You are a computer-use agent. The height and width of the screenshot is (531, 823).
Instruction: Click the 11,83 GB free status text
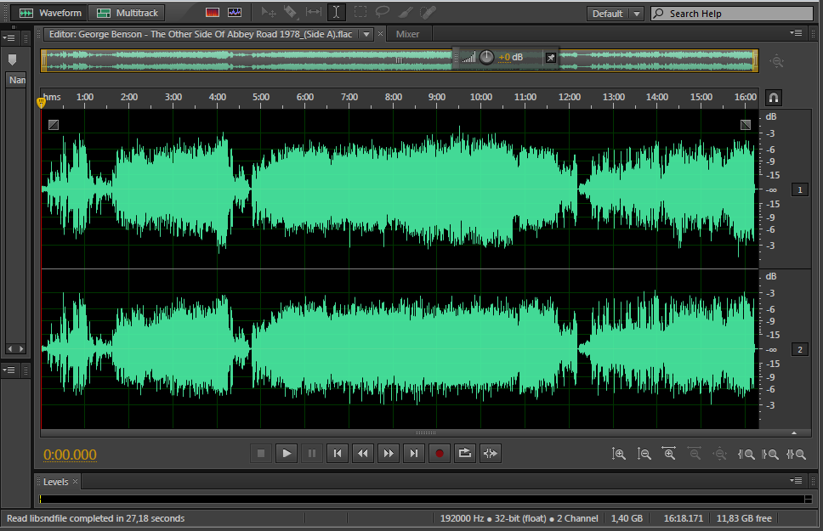point(744,518)
